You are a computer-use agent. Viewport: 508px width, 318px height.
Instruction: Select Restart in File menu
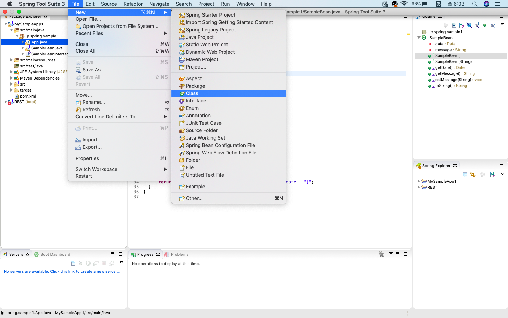pos(120,176)
